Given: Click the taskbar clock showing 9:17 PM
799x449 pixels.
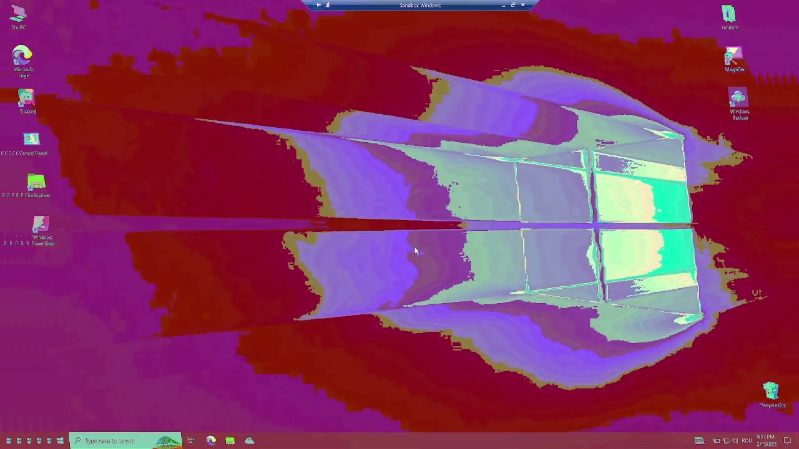Looking at the screenshot, I should 767,441.
